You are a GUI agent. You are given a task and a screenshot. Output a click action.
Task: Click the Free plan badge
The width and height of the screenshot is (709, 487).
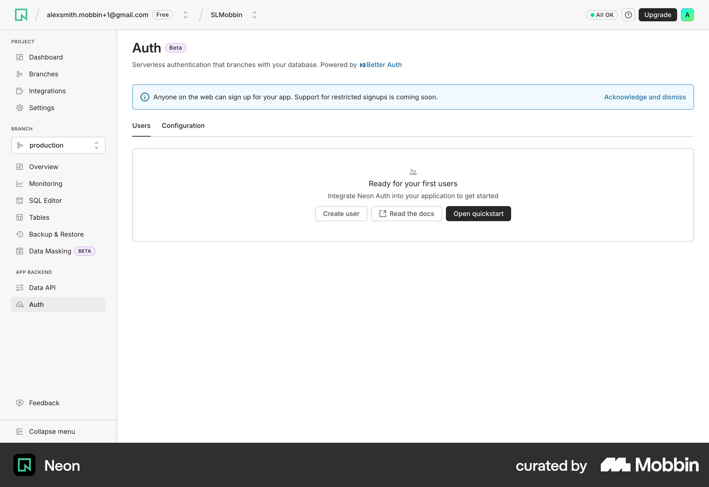pyautogui.click(x=162, y=15)
